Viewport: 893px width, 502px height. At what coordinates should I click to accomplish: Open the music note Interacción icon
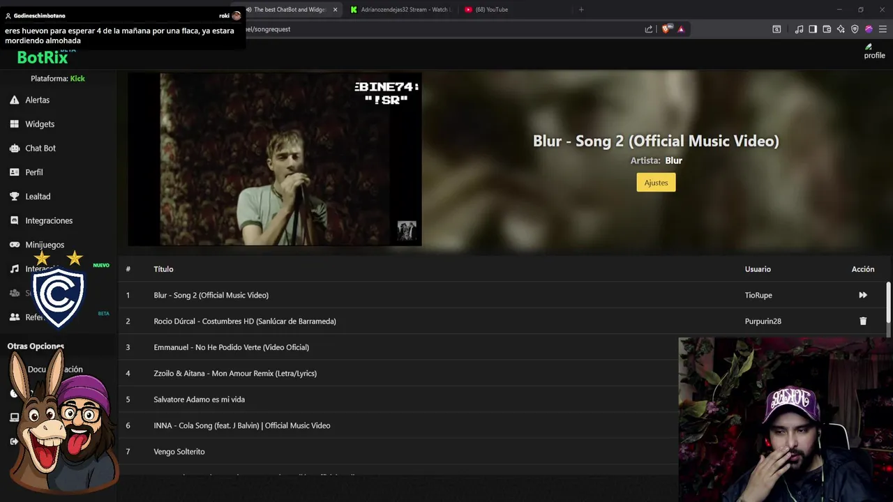pos(14,269)
